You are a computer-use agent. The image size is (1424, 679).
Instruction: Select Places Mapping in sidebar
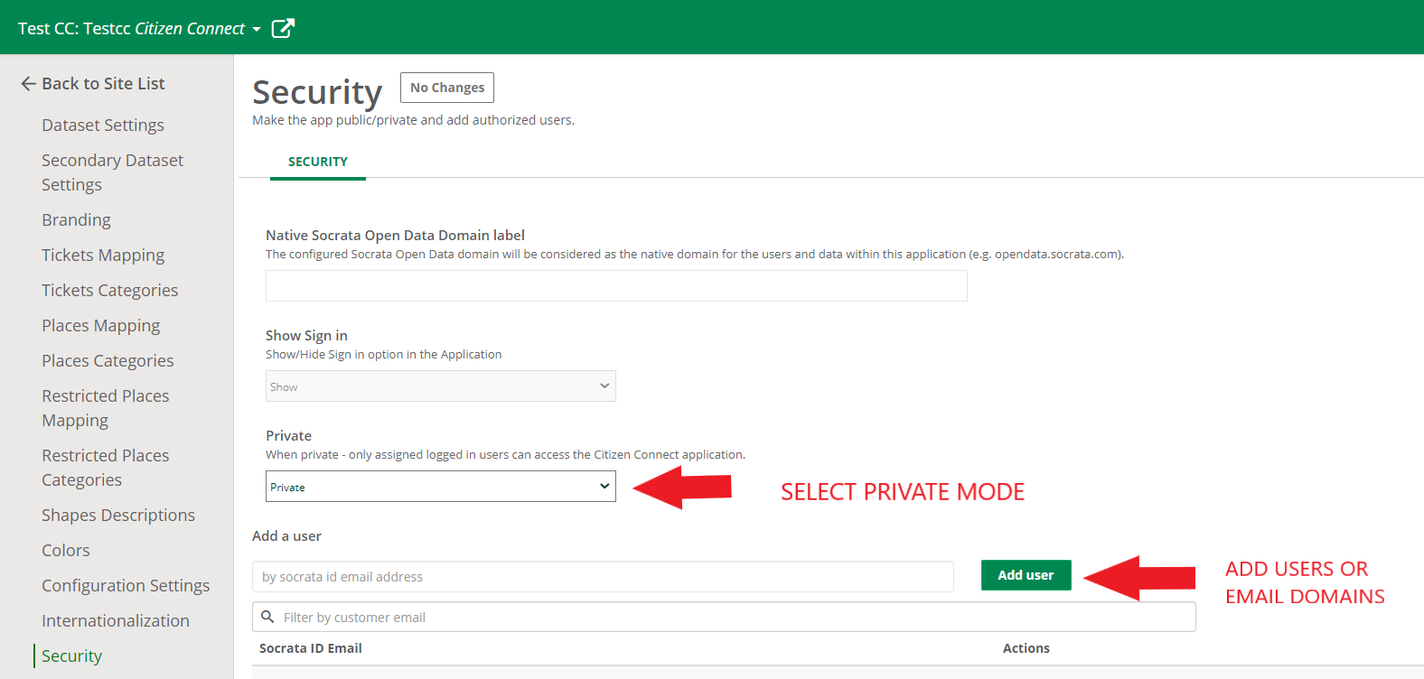click(100, 326)
